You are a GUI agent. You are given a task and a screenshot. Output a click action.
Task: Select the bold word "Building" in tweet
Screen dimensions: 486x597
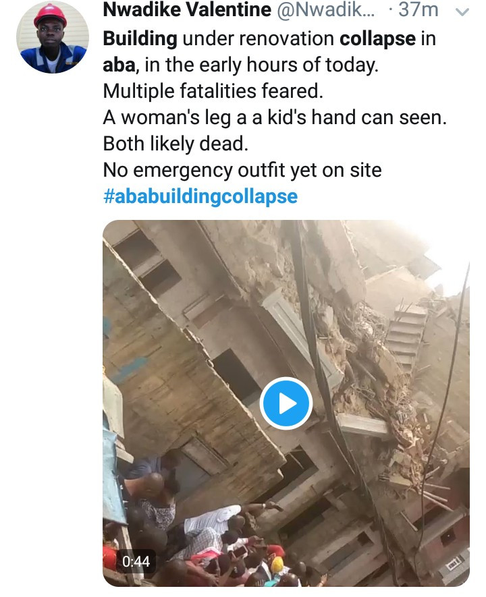pos(140,38)
